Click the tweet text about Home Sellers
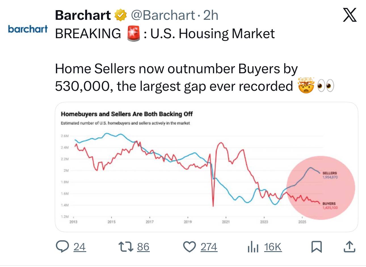This screenshot has height=267, width=366. pos(176,77)
